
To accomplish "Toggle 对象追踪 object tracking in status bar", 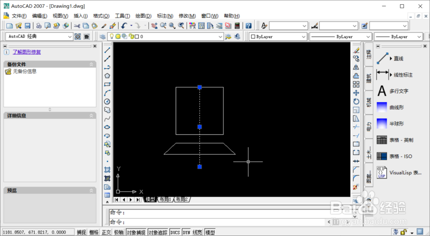I will point(158,233).
